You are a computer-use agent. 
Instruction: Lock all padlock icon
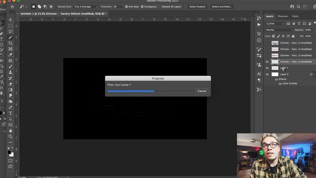[293, 36]
